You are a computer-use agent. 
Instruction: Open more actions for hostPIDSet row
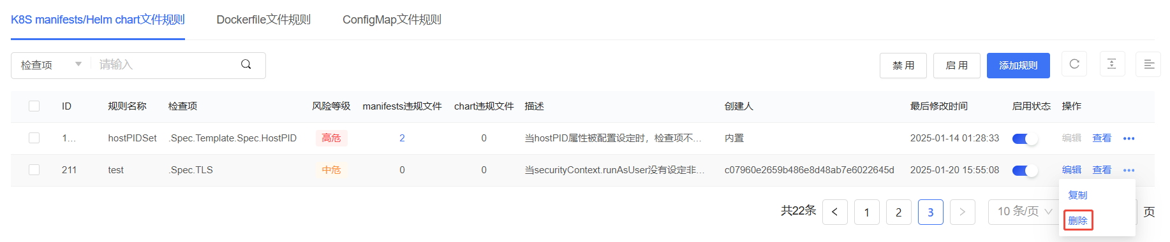1129,138
